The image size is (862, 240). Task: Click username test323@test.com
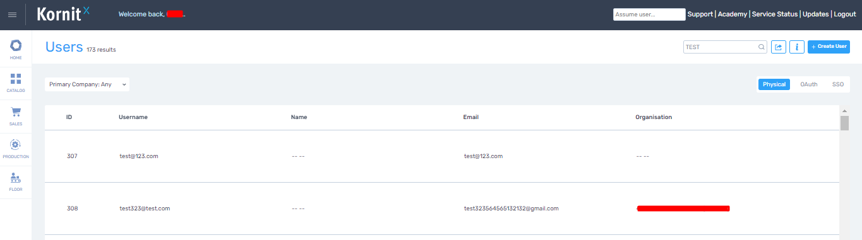click(x=145, y=209)
